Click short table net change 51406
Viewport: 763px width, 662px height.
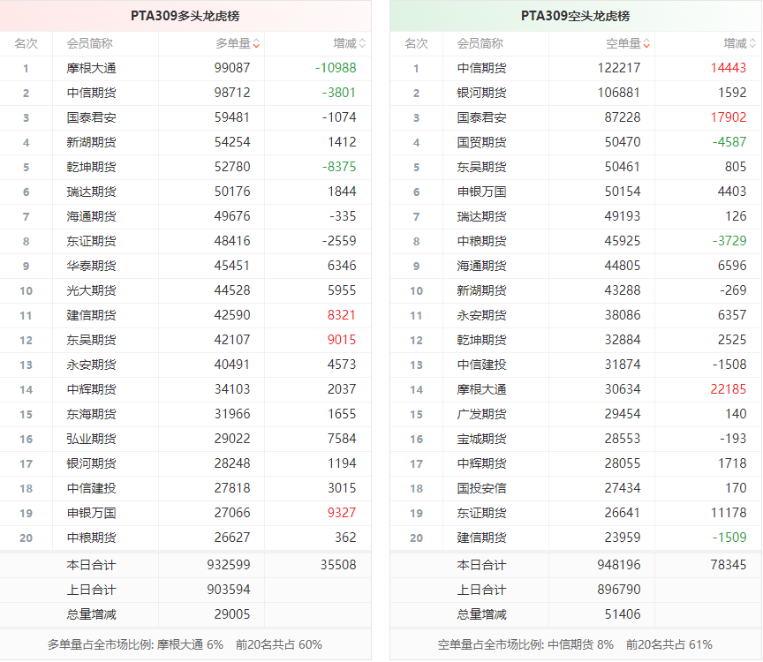click(x=623, y=614)
